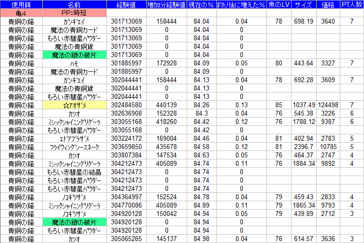Click the size value 1037.49

point(303,105)
